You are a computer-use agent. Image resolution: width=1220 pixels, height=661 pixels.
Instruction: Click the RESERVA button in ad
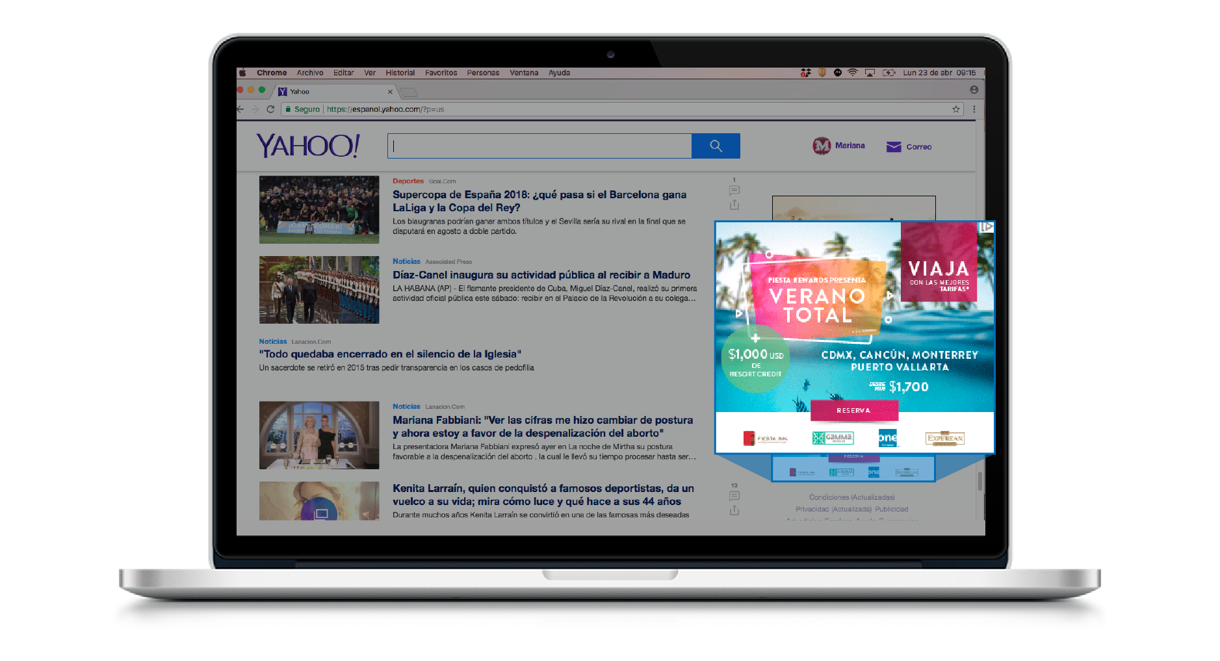click(854, 411)
